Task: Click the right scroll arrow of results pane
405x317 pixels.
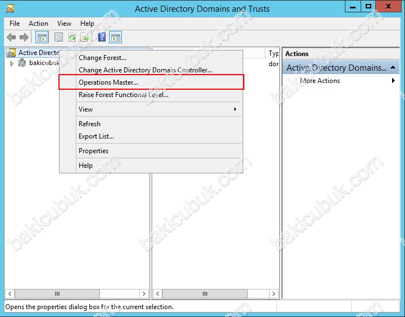Action: (x=274, y=293)
